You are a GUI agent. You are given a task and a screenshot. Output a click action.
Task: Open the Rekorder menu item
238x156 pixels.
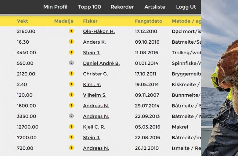coord(122,7)
